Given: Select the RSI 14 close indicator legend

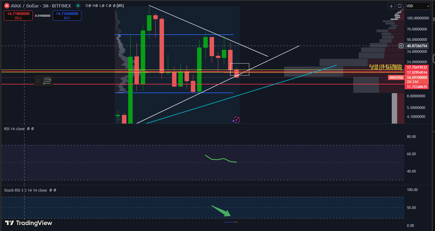Looking at the screenshot, I should tap(14, 129).
